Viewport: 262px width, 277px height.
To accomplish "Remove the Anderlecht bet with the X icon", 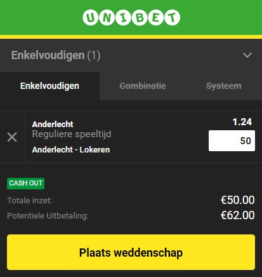I will [x=12, y=137].
